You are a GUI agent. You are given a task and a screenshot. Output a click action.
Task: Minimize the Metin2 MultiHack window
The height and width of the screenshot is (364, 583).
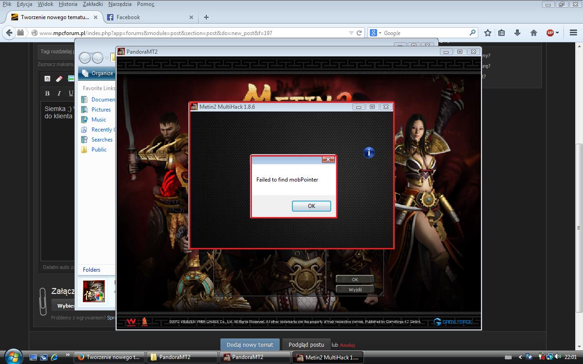pyautogui.click(x=358, y=107)
